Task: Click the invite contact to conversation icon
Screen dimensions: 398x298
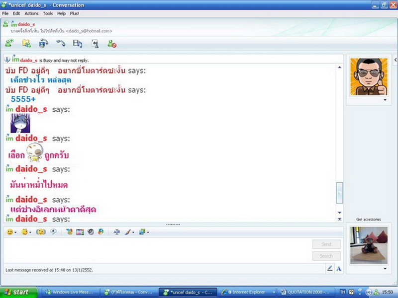Action: click(9, 44)
